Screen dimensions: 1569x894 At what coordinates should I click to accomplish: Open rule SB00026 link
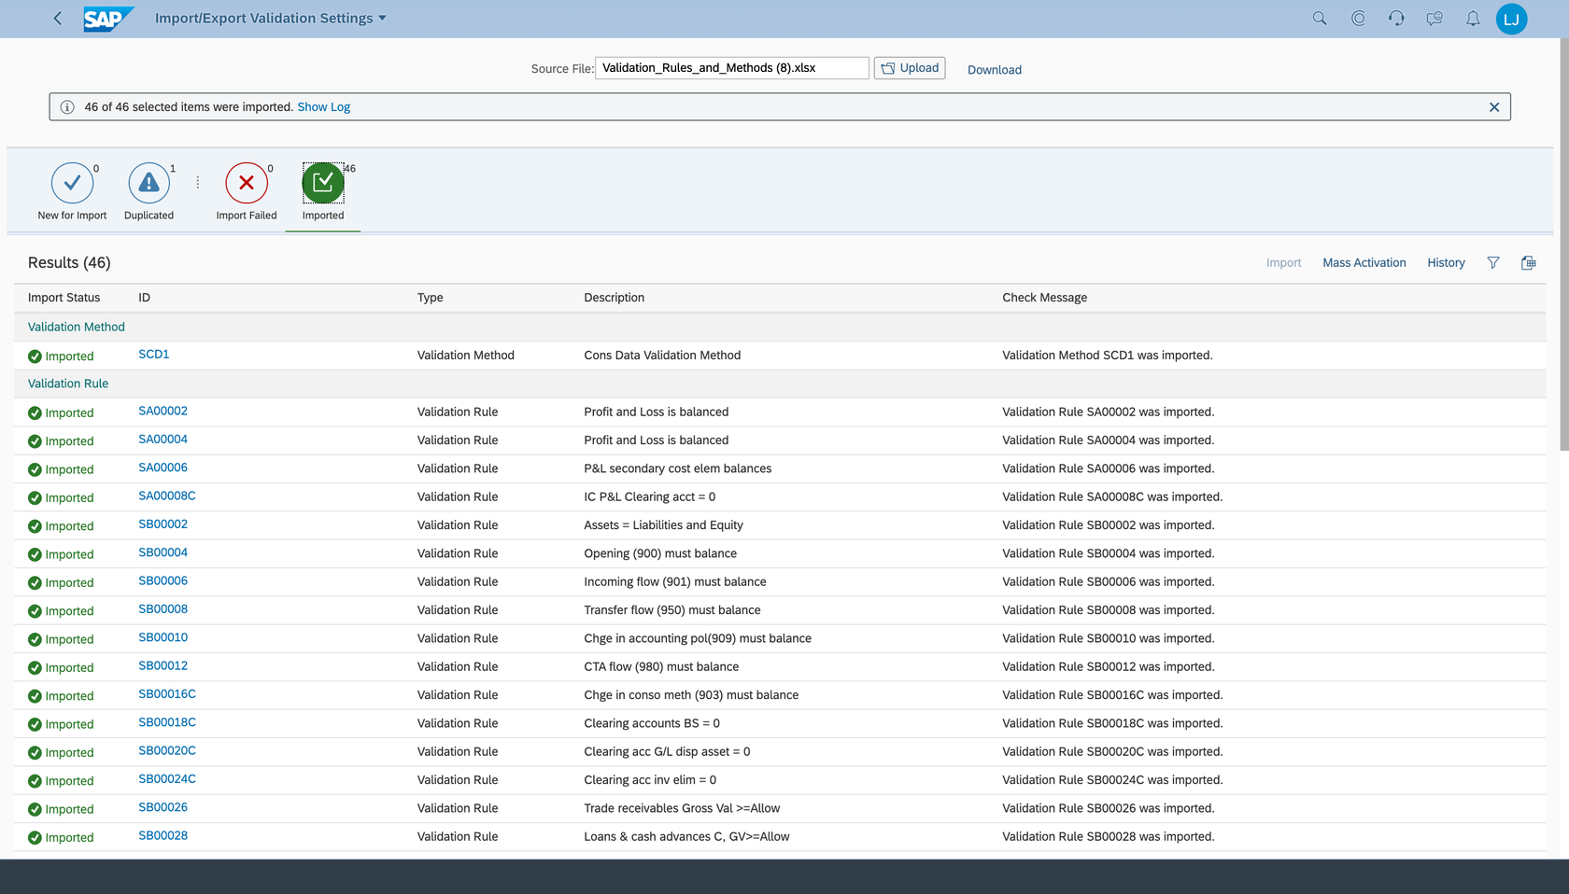163,807
